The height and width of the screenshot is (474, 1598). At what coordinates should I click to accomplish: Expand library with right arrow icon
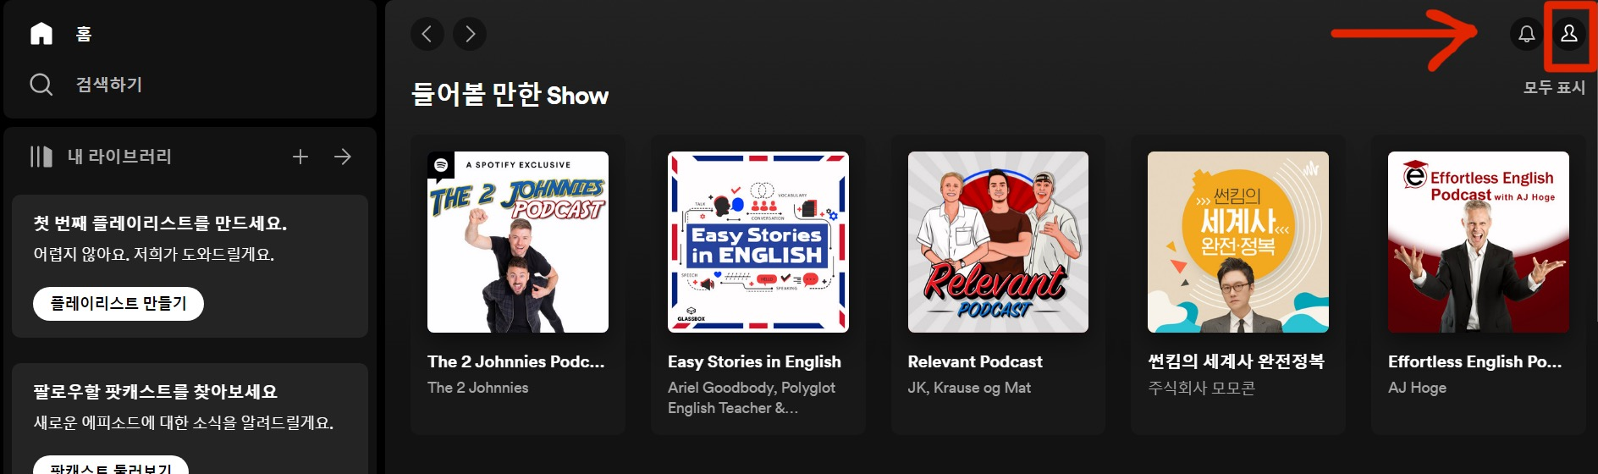coord(343,157)
